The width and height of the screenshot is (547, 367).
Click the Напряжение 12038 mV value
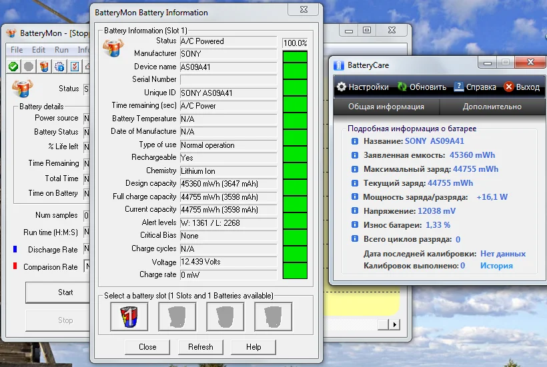(436, 211)
